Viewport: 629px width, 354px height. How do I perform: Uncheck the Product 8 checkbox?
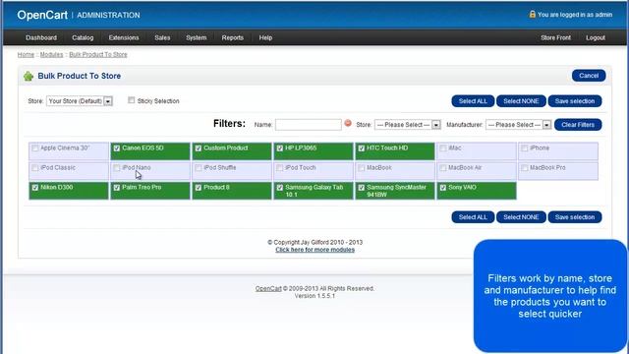[199, 188]
